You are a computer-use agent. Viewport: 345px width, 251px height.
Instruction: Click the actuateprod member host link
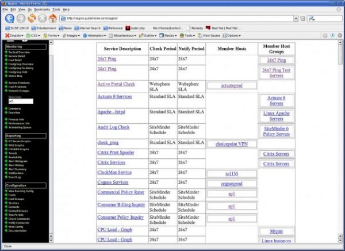pyautogui.click(x=232, y=85)
